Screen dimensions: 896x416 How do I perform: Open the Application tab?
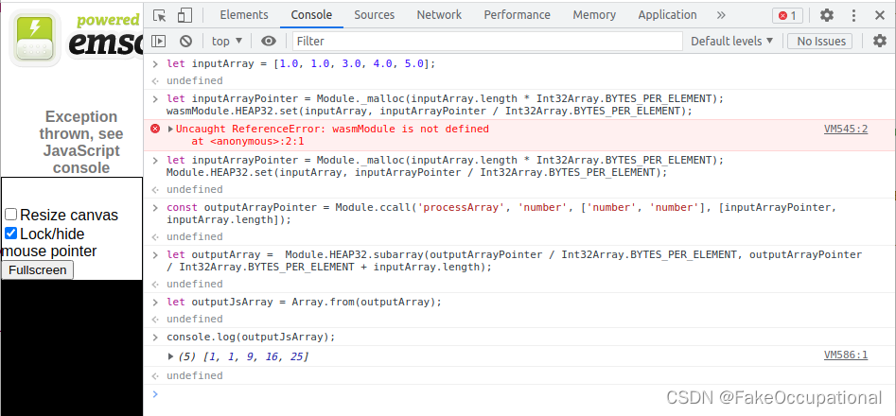click(667, 15)
